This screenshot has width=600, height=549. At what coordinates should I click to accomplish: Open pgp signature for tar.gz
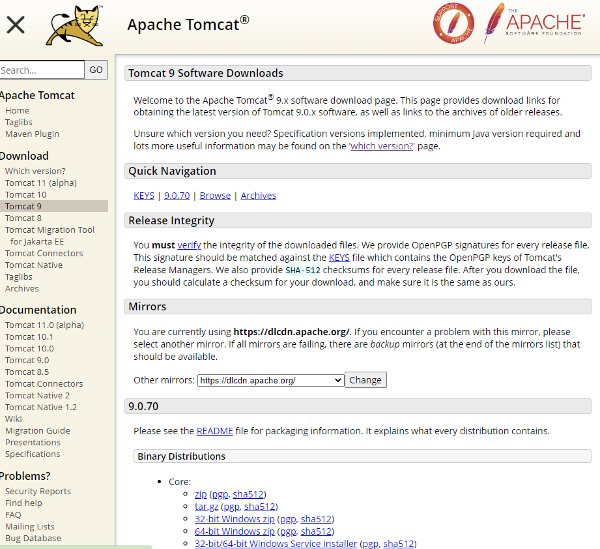point(231,507)
